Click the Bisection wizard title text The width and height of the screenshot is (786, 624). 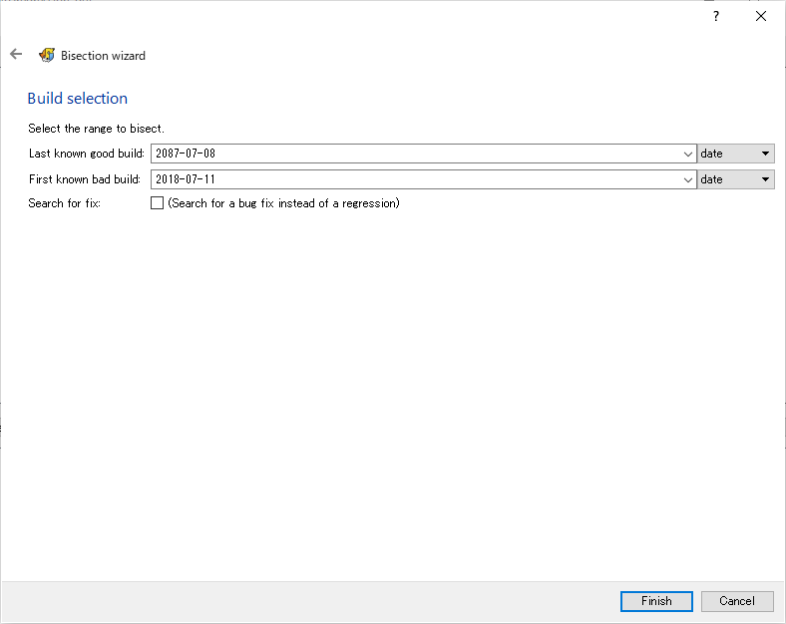coord(104,56)
